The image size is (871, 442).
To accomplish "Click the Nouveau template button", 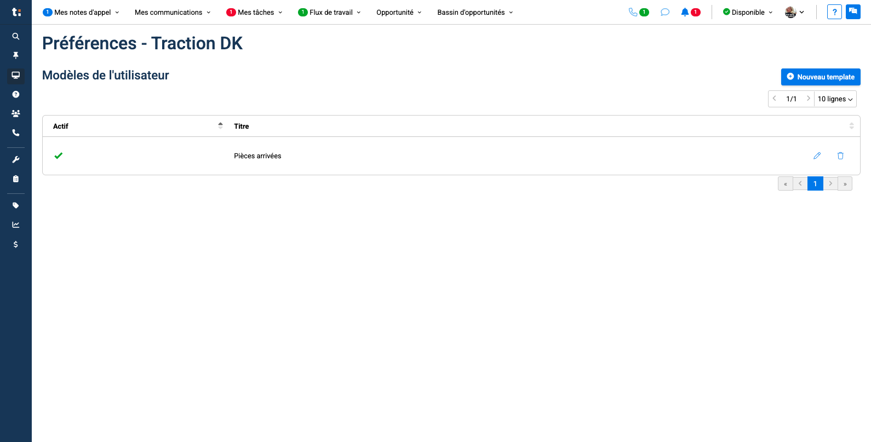I will (820, 77).
